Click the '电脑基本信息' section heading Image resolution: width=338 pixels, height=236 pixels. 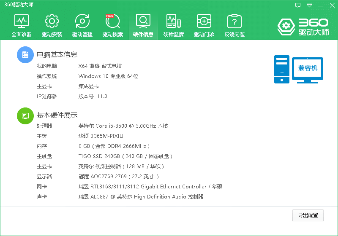57,54
